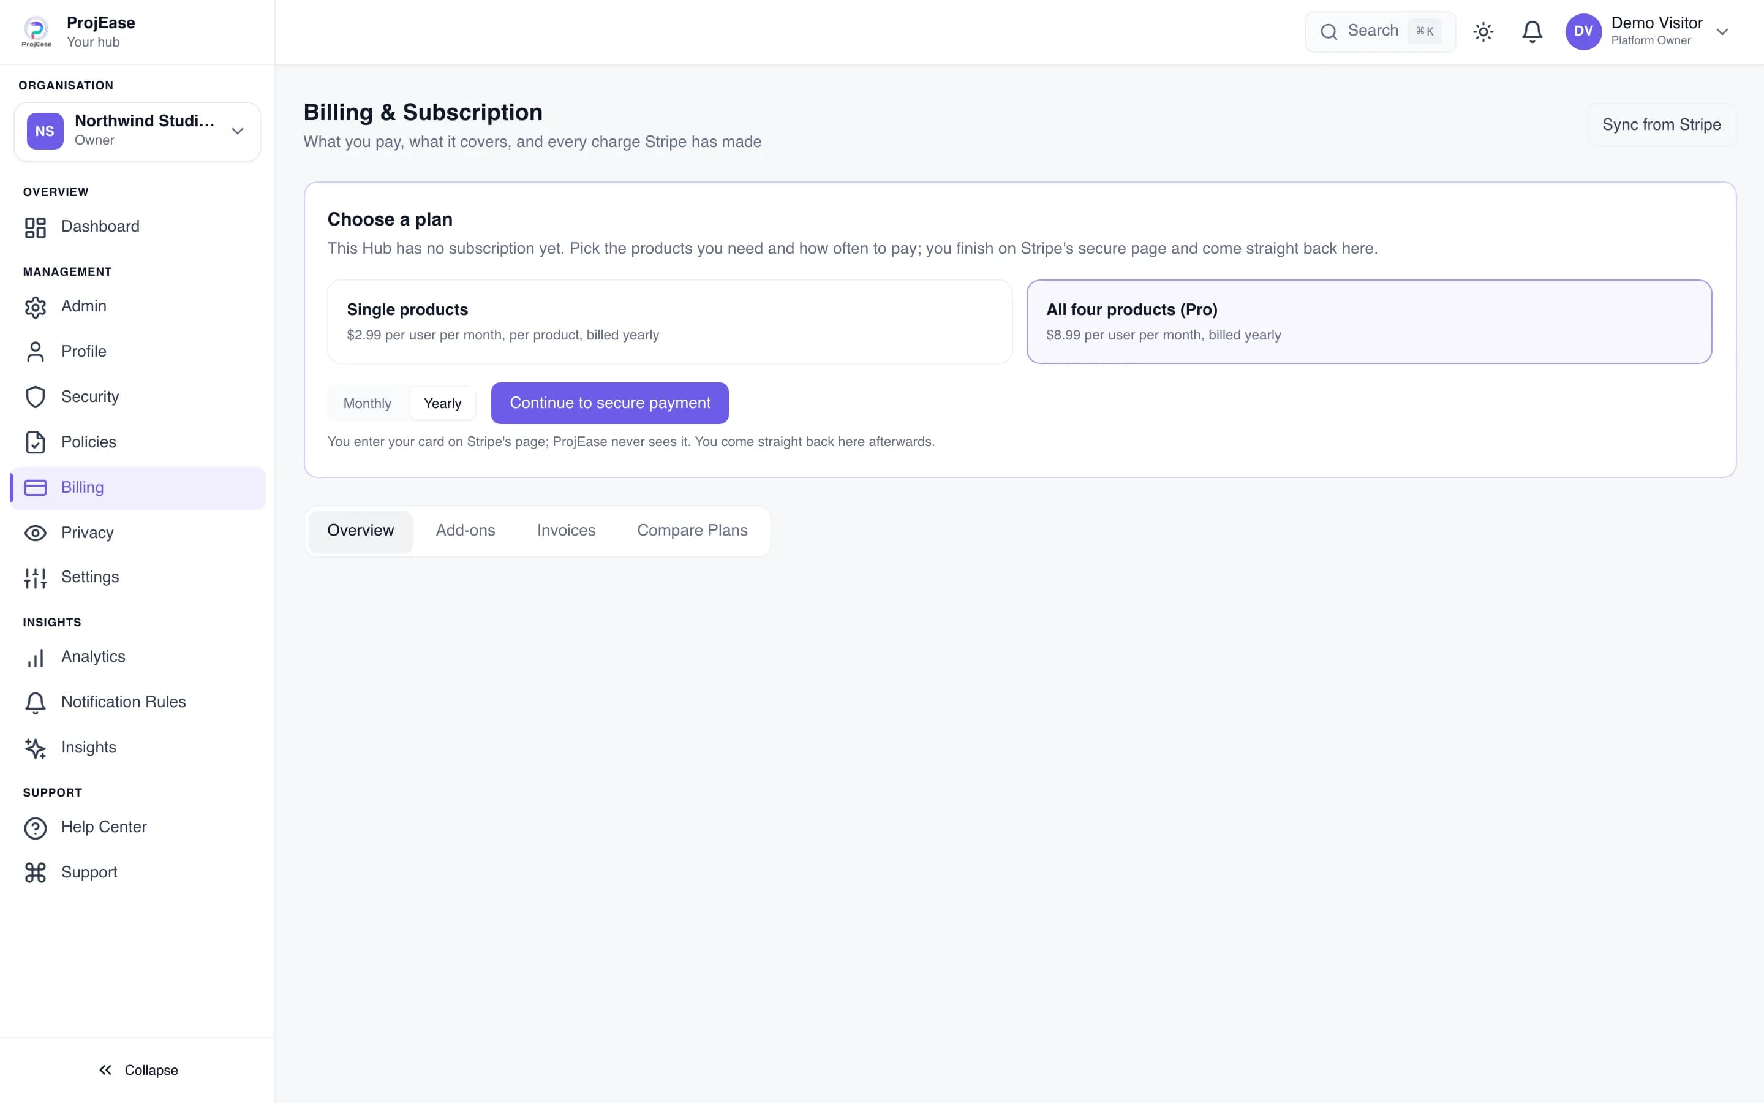Select the Yearly billing option
The image size is (1764, 1103).
click(x=442, y=403)
